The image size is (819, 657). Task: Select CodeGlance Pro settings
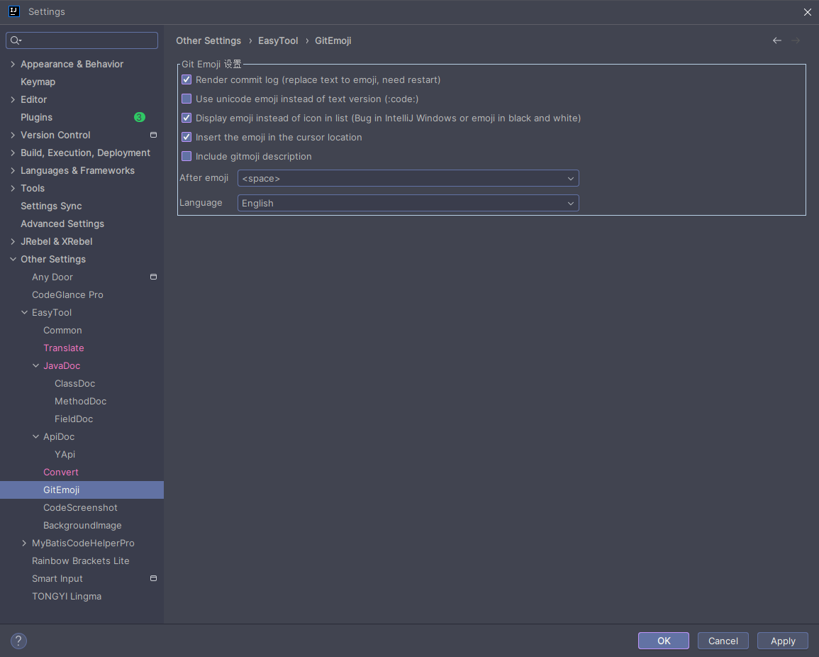click(67, 294)
